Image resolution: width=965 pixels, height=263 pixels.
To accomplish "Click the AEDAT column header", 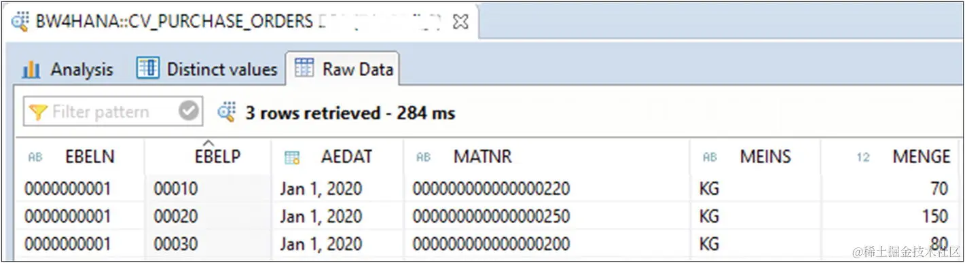I will tap(337, 157).
